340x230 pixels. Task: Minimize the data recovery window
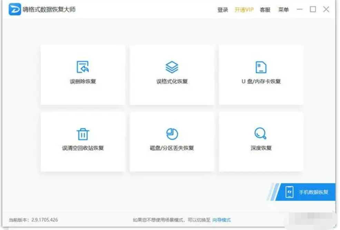point(300,10)
